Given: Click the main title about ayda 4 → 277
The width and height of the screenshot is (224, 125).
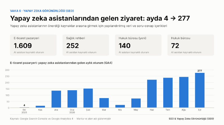Looking at the screenshot, I should 100,18.
